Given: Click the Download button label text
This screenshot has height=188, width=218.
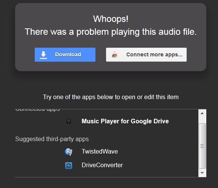Looking at the screenshot, I should point(68,55).
